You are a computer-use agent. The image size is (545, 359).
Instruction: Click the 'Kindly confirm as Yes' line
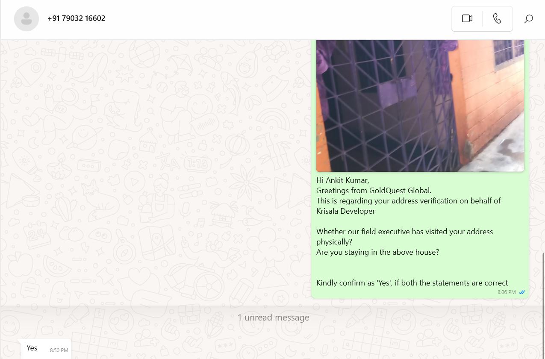click(412, 283)
